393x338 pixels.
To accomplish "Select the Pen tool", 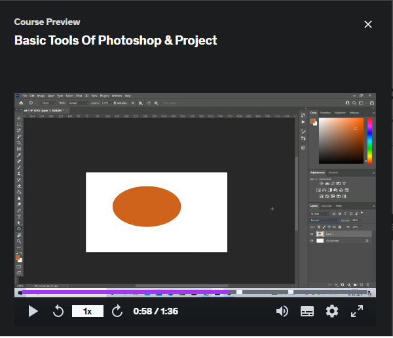I will (19, 211).
